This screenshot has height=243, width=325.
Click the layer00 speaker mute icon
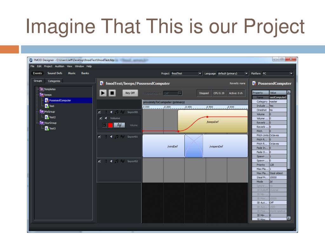point(111,112)
